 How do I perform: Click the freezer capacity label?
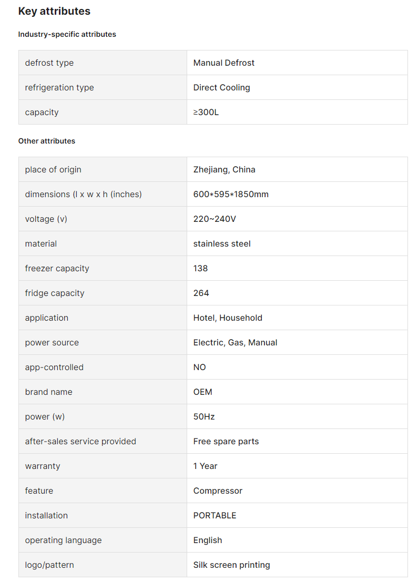tap(57, 268)
